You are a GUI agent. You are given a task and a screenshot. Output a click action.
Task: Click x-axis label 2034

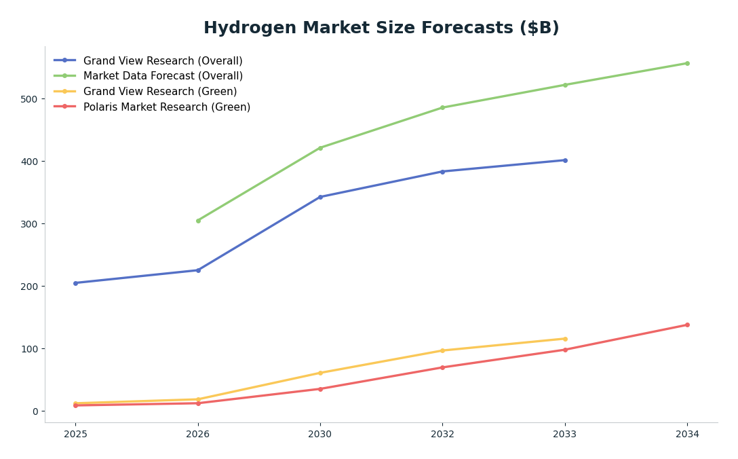pyautogui.click(x=687, y=434)
